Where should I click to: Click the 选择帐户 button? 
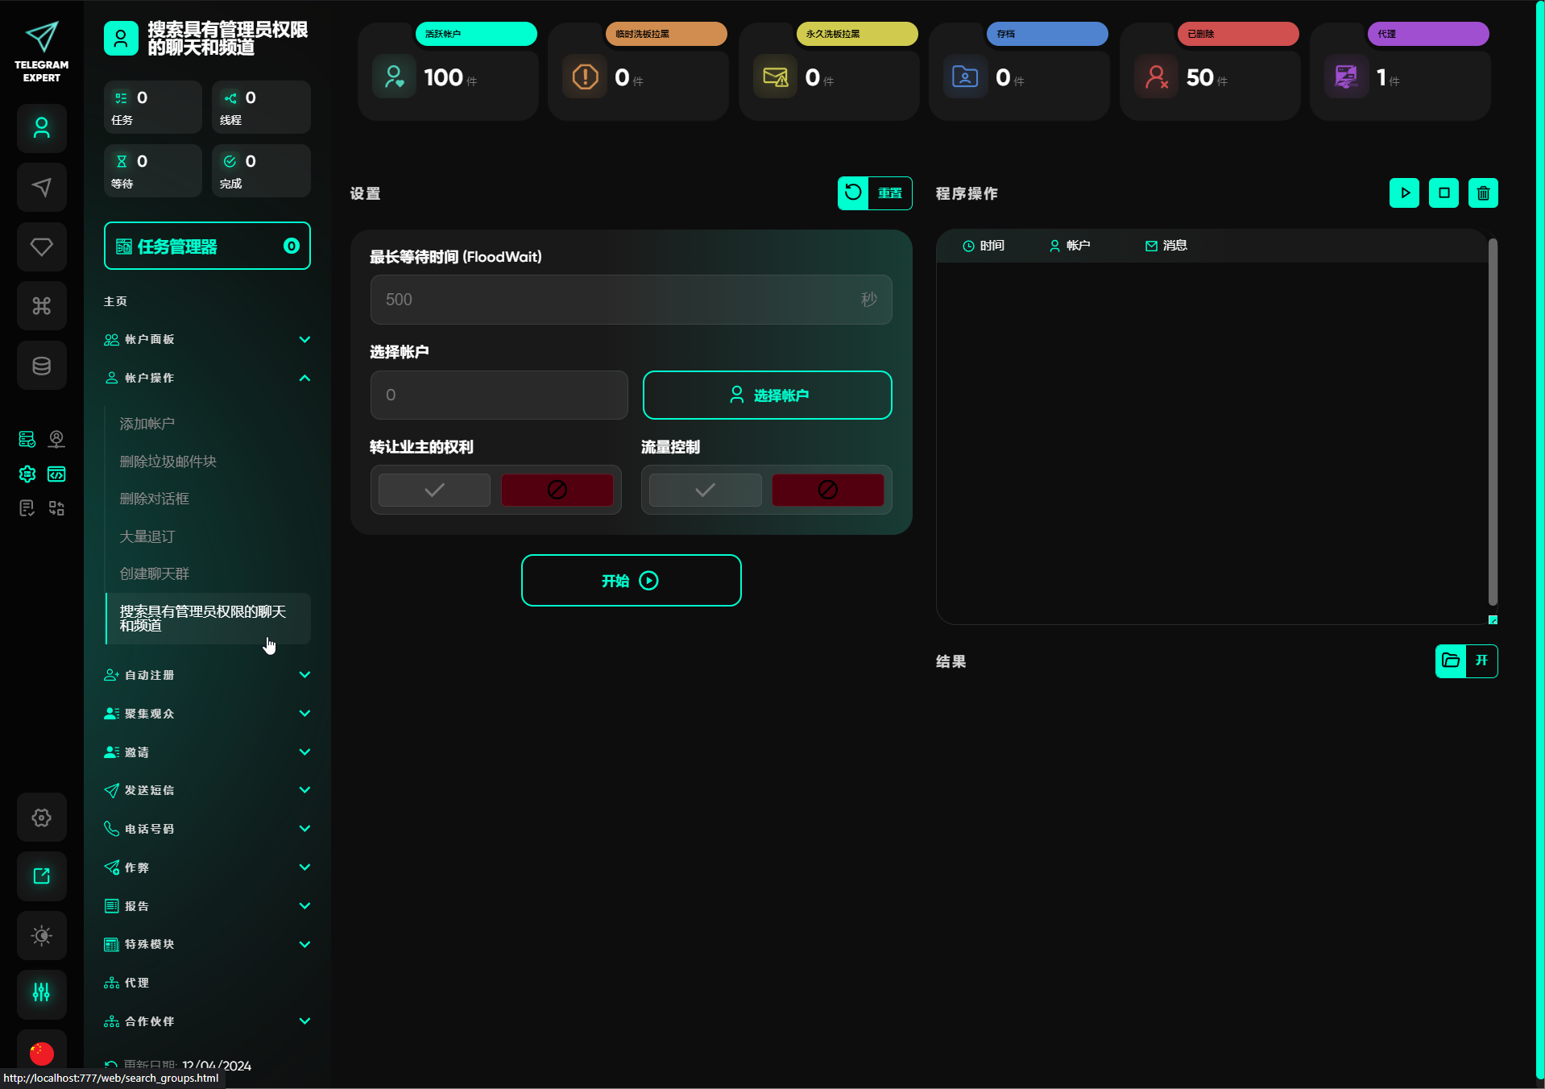[767, 395]
